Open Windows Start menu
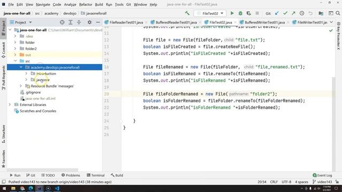342x192 pixels. [4, 188]
